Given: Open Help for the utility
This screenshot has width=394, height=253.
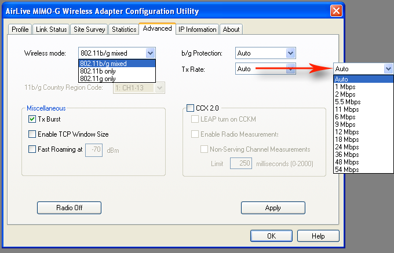Looking at the screenshot, I should [318, 236].
